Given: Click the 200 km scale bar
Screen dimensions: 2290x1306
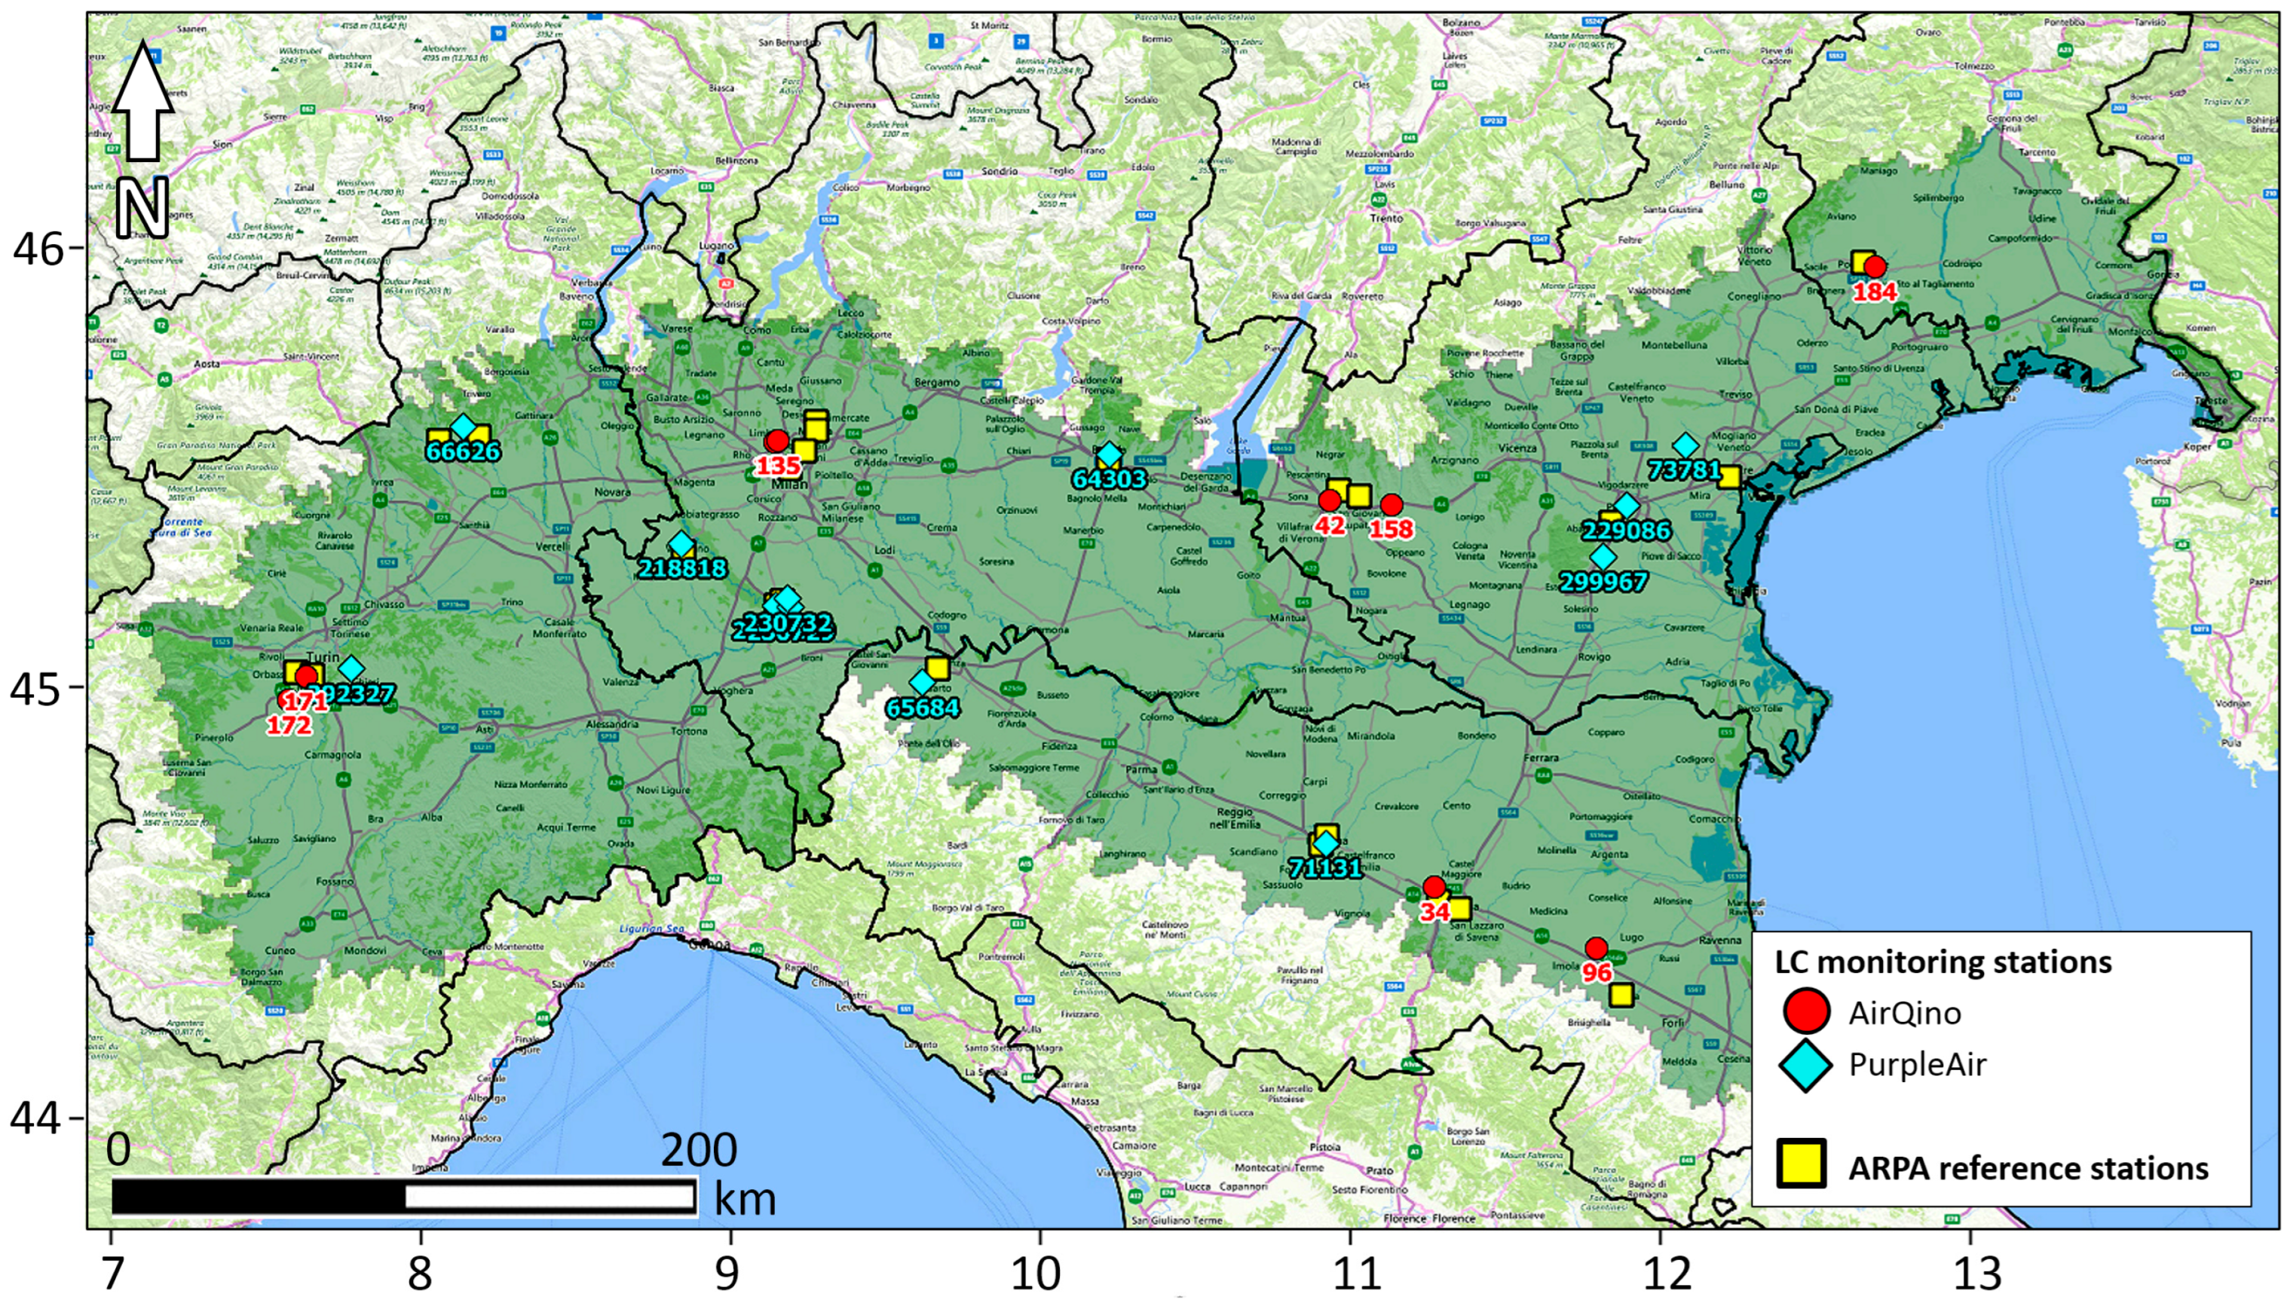Looking at the screenshot, I should point(403,1196).
